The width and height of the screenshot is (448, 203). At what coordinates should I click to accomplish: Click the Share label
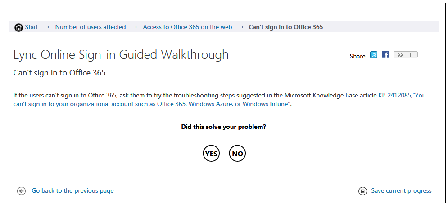point(357,56)
